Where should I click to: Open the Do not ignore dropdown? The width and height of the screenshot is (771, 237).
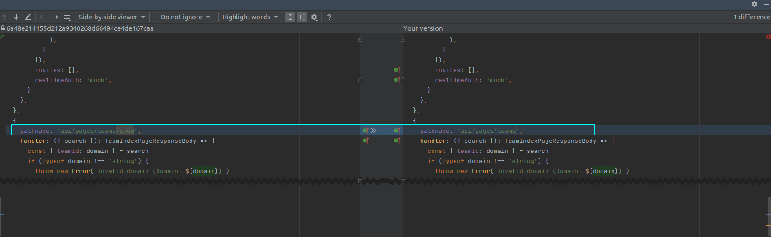[186, 17]
